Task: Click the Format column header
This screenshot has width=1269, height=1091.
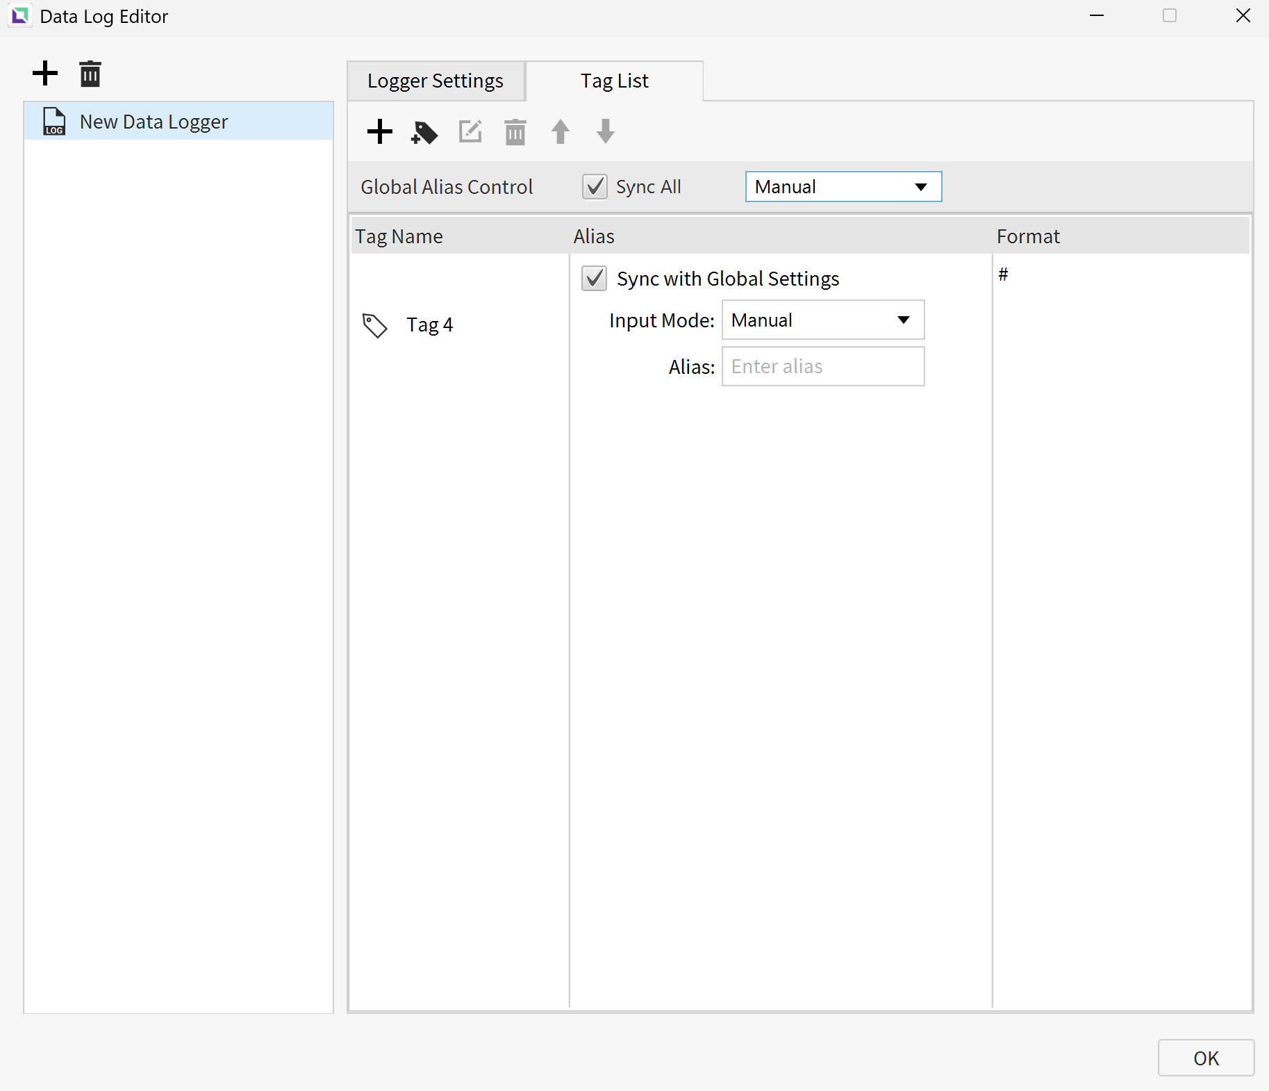Action: tap(1122, 236)
